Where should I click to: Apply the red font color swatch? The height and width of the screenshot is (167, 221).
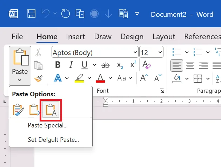101,78
